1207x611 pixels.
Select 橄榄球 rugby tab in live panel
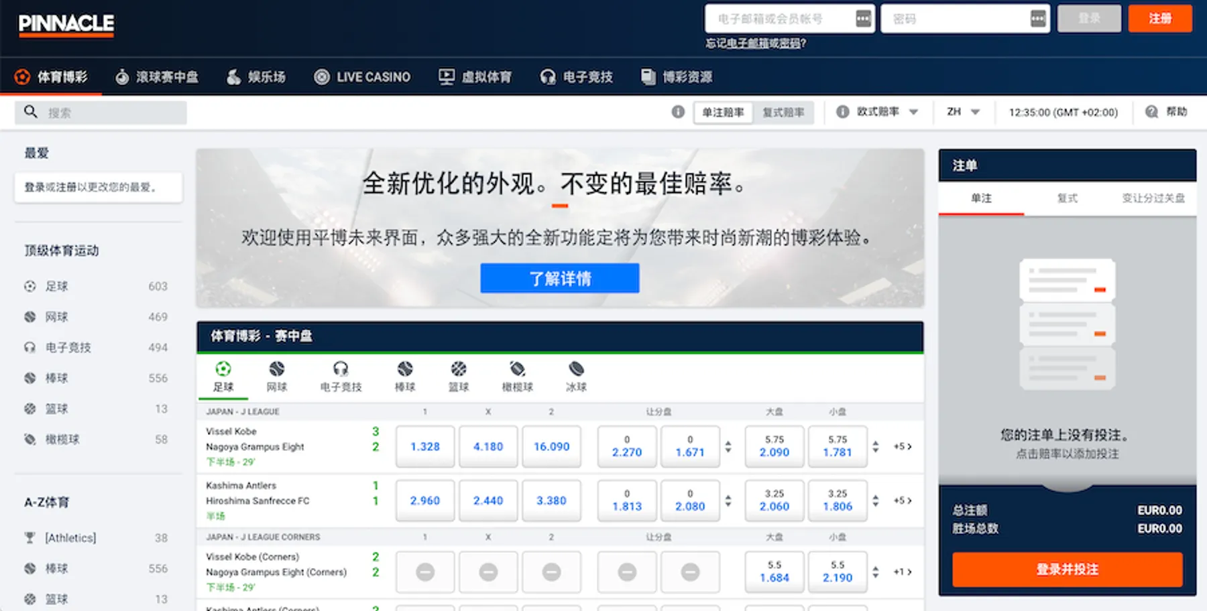(518, 377)
